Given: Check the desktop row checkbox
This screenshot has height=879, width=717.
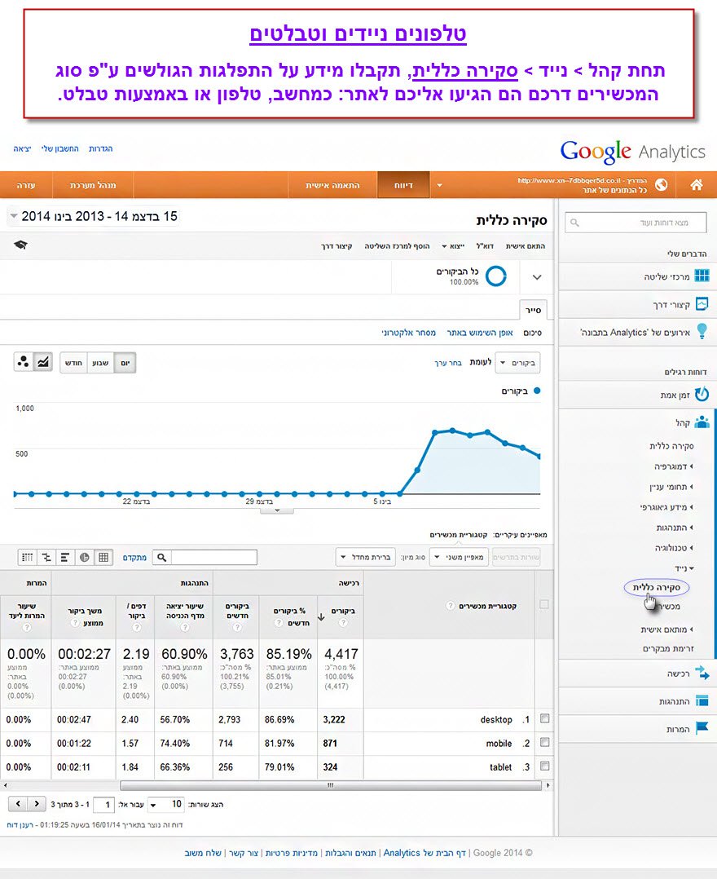Looking at the screenshot, I should tap(545, 719).
